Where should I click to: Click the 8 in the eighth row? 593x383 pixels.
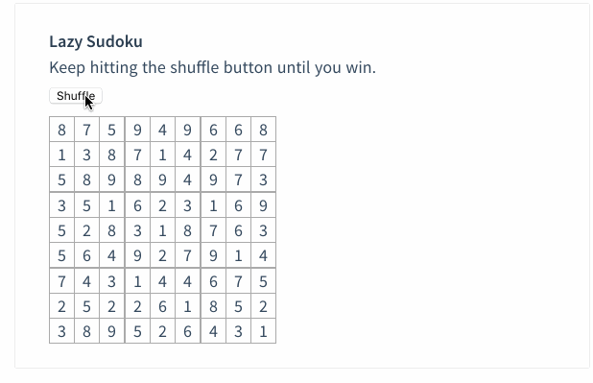(x=213, y=306)
